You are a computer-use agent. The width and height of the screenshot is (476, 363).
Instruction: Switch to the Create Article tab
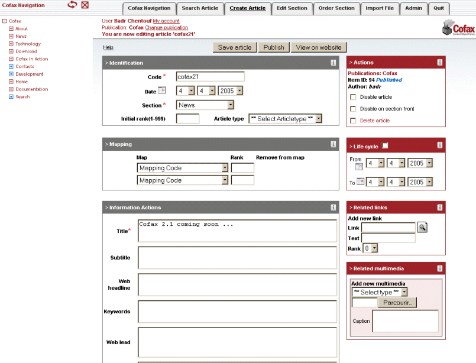tap(248, 8)
